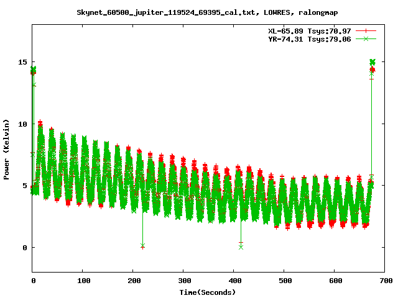Click the x-axis tick label 200
The width and height of the screenshot is (398, 298).
pos(134,281)
